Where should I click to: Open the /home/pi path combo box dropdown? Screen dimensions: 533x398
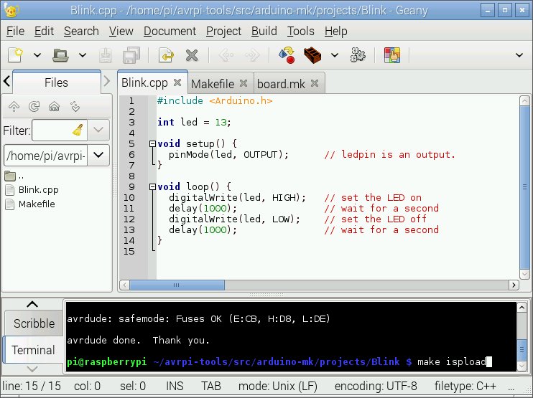[x=98, y=155]
